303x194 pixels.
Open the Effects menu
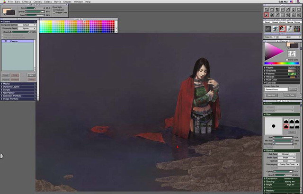pyautogui.click(x=26, y=2)
